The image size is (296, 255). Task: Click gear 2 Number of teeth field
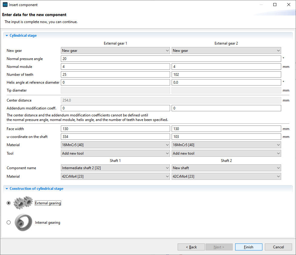point(226,75)
